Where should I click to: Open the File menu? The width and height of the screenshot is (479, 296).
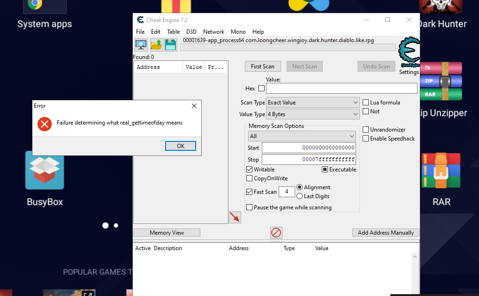[140, 32]
